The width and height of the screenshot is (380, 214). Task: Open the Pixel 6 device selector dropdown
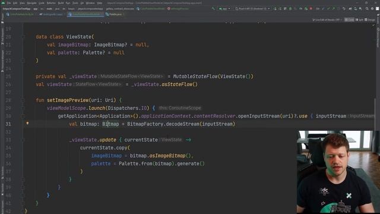(x=252, y=8)
